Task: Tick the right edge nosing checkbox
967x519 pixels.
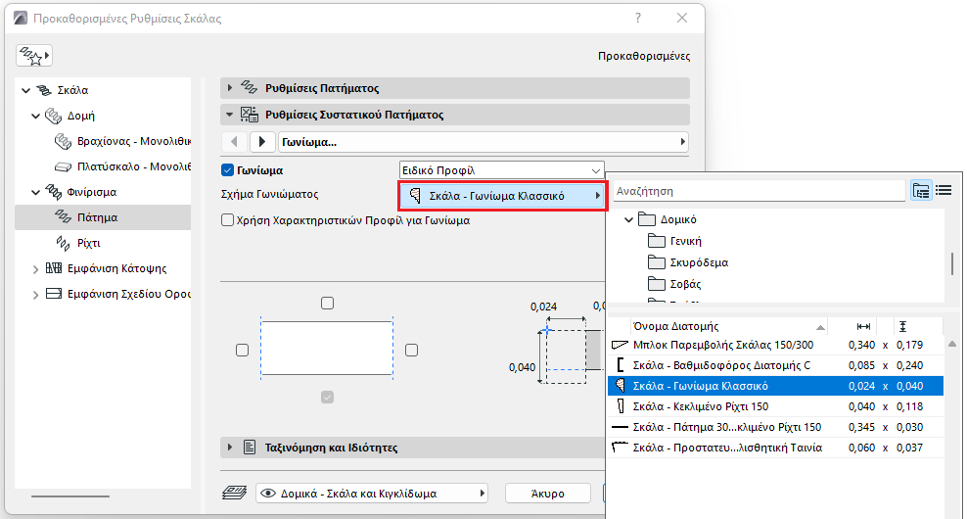Action: [x=411, y=350]
